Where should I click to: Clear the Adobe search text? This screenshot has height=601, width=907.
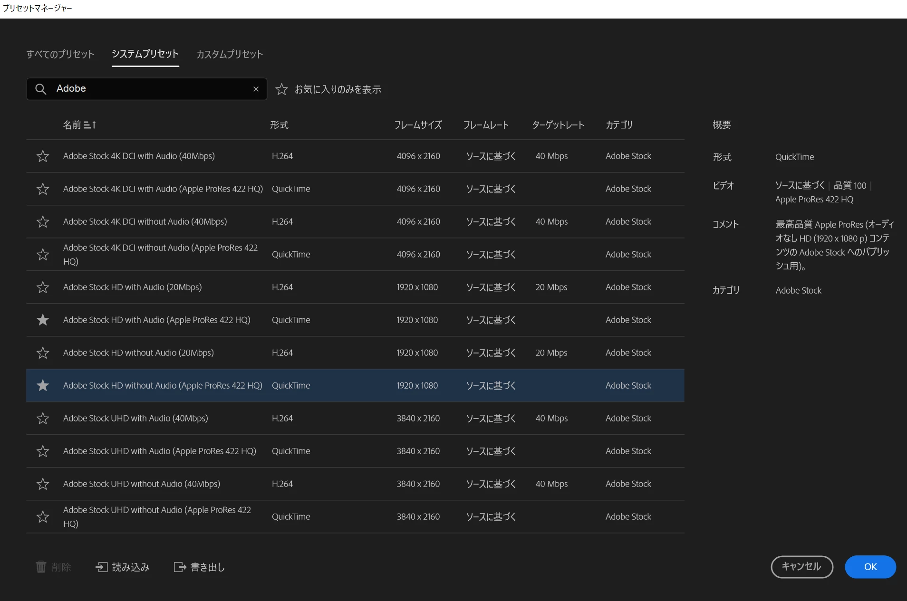tap(256, 89)
